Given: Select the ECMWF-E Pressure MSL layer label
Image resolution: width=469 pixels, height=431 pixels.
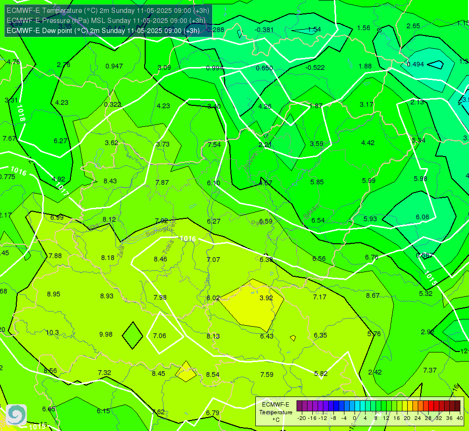Looking at the screenshot, I should (106, 21).
